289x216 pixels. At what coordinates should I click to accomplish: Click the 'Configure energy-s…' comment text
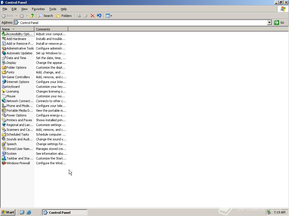[x=51, y=115]
